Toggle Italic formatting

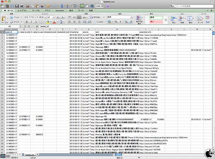tap(31, 22)
